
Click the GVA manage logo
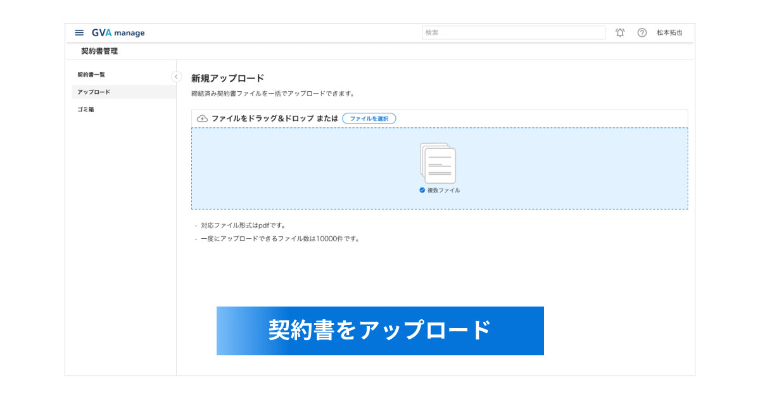coord(118,33)
